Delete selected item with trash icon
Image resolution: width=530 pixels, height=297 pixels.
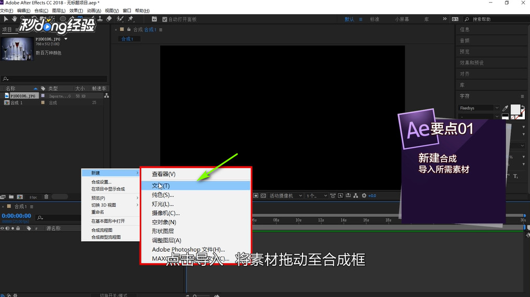46,197
